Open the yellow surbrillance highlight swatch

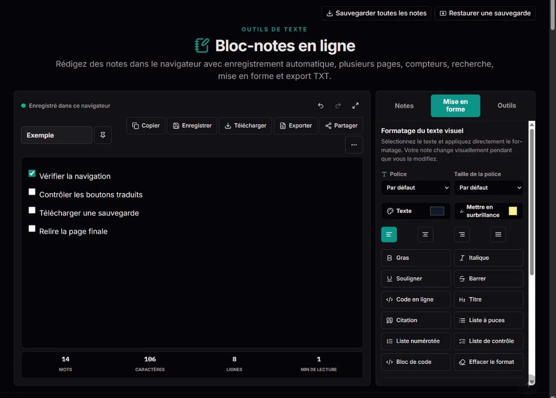pyautogui.click(x=512, y=211)
